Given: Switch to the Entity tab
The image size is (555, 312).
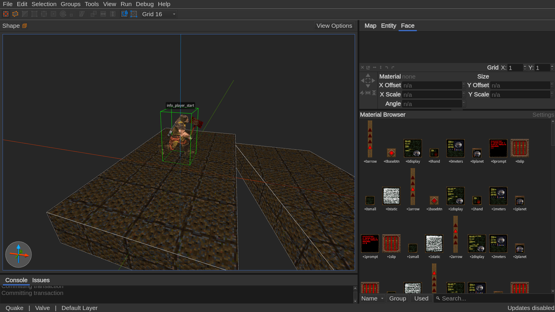Looking at the screenshot, I should [388, 26].
